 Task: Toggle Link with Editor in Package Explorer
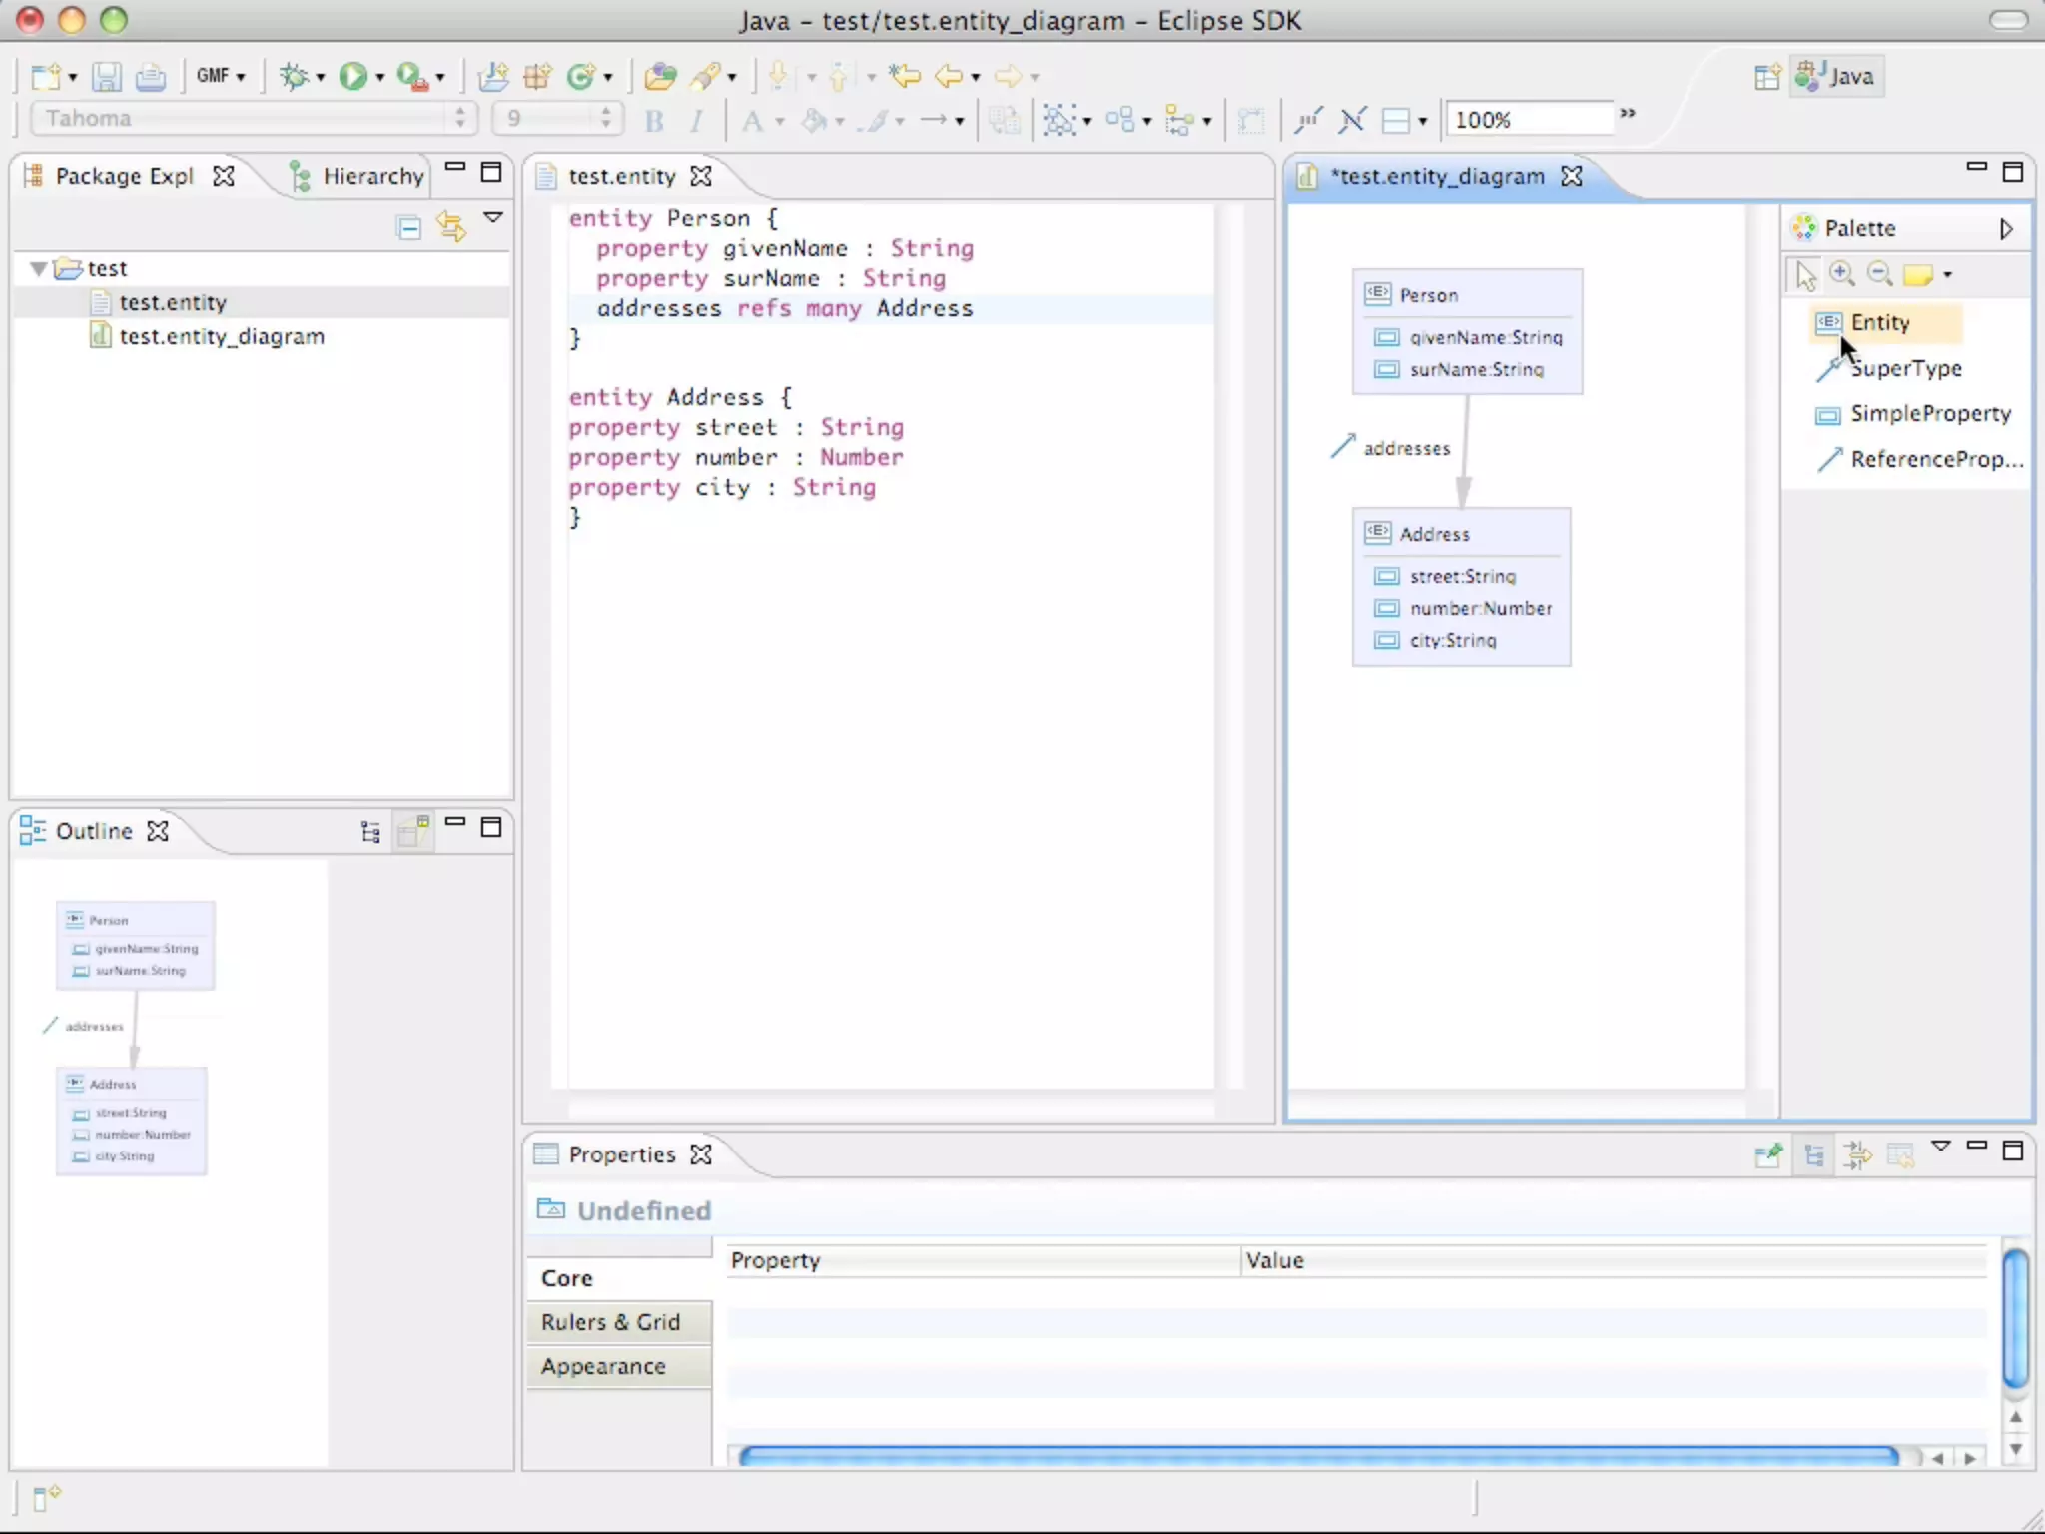(451, 227)
